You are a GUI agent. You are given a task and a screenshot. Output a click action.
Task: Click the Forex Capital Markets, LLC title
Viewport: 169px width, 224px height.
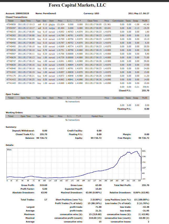pyautogui.click(x=77, y=5)
